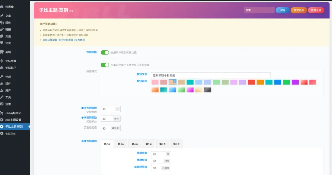Open the 插件 plugins icon
This screenshot has width=332, height=175.
(2, 84)
